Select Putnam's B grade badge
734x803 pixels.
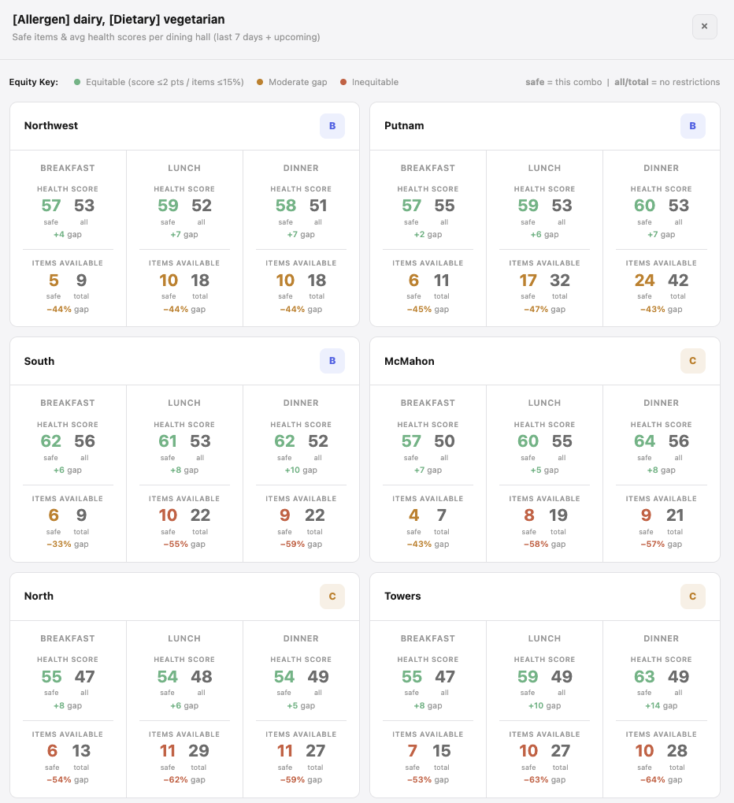click(x=692, y=126)
